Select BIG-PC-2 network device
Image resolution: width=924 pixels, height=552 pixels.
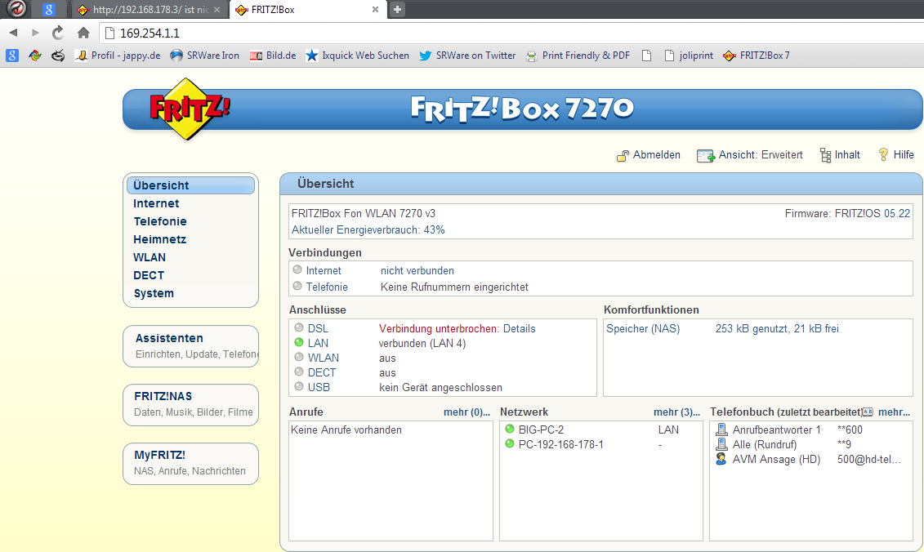pos(541,430)
